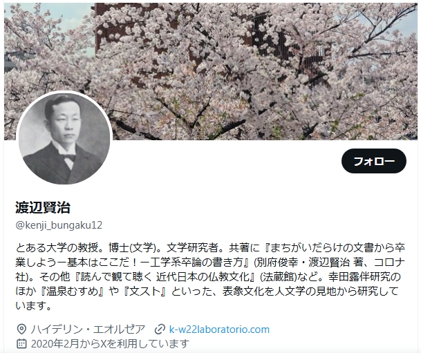The width and height of the screenshot is (421, 353).
Task: Click the location pin icon
Action: [x=21, y=329]
